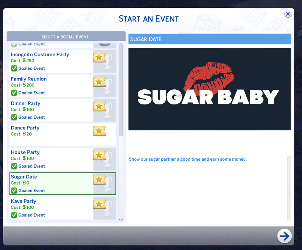Click the star icon for House Party
This screenshot has height=250, width=302.
pos(99,155)
